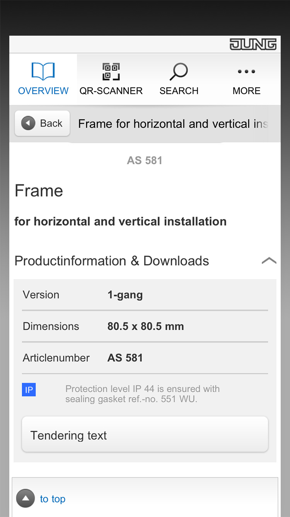The width and height of the screenshot is (290, 517).
Task: Click the blue IP protection icon
Action: coord(29,389)
